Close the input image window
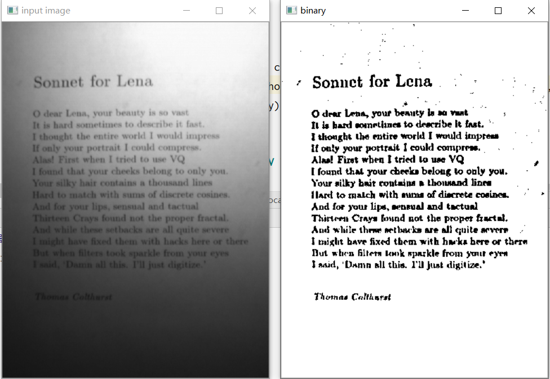Screen dimensions: 550x379 pyautogui.click(x=252, y=11)
